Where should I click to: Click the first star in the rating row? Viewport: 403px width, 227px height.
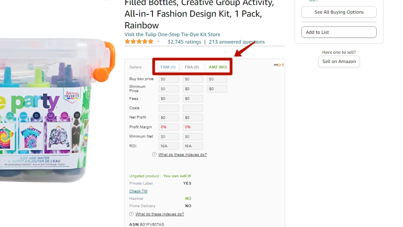coord(128,41)
